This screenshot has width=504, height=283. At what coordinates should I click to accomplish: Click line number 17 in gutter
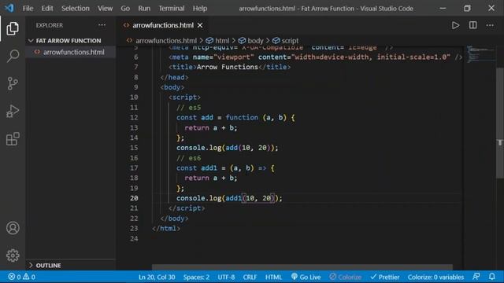click(x=134, y=167)
